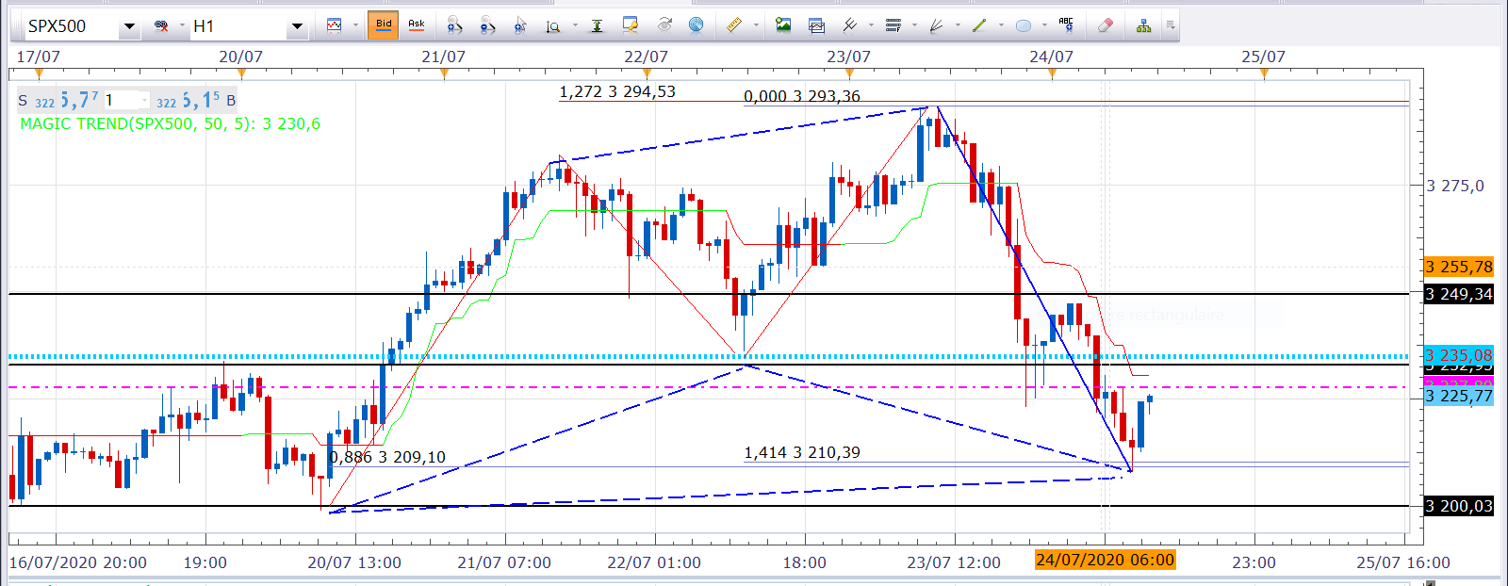Open the H1 timeframe dropdown

(x=297, y=26)
